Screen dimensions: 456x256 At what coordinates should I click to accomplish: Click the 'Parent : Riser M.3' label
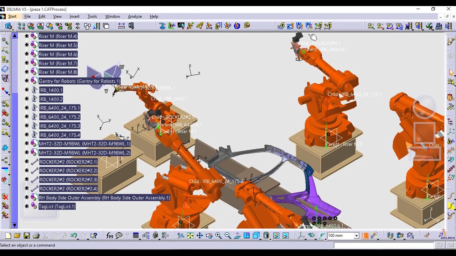coord(344,144)
